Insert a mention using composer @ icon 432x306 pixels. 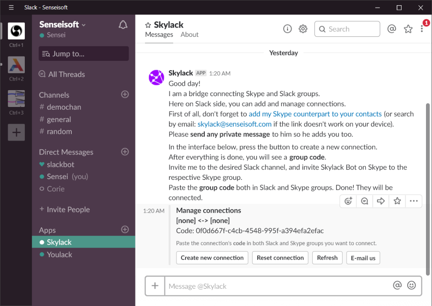tap(397, 285)
